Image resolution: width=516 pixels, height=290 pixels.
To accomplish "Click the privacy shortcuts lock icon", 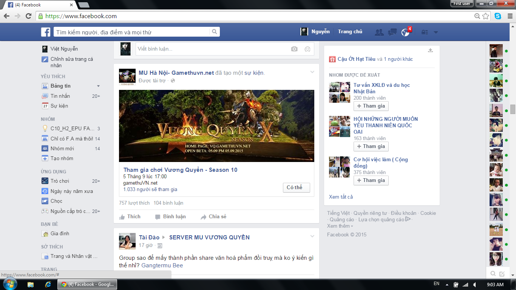I will point(425,32).
